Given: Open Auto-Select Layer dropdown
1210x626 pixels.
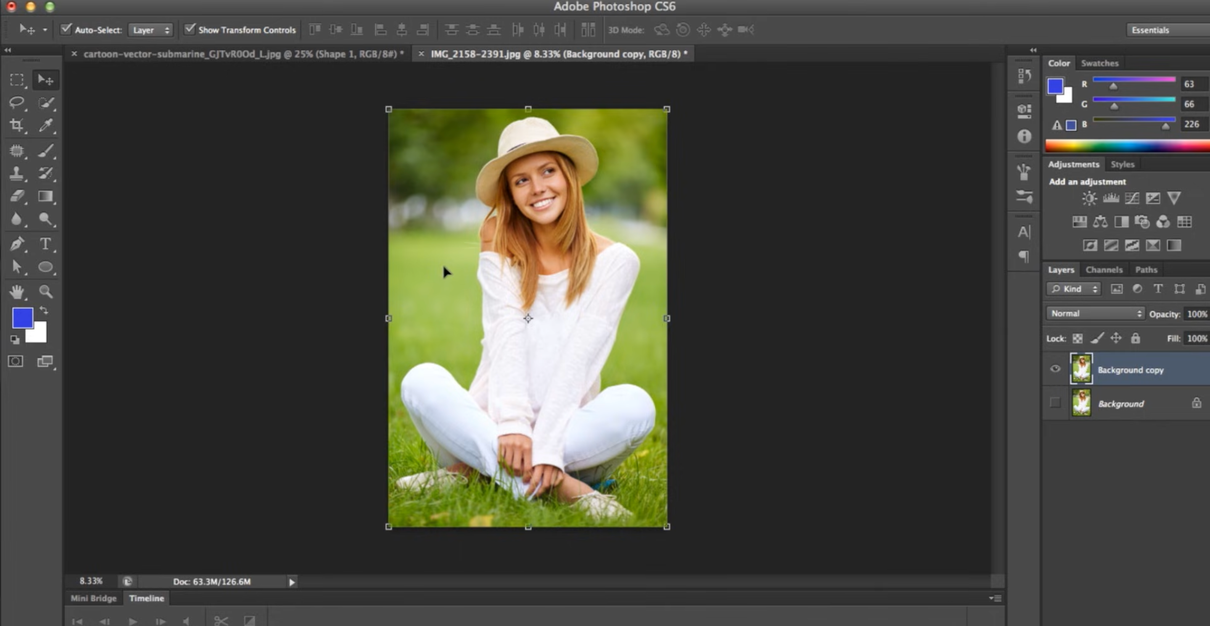Looking at the screenshot, I should [151, 30].
